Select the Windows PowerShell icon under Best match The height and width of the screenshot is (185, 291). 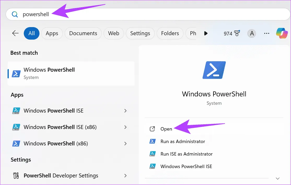[15, 73]
